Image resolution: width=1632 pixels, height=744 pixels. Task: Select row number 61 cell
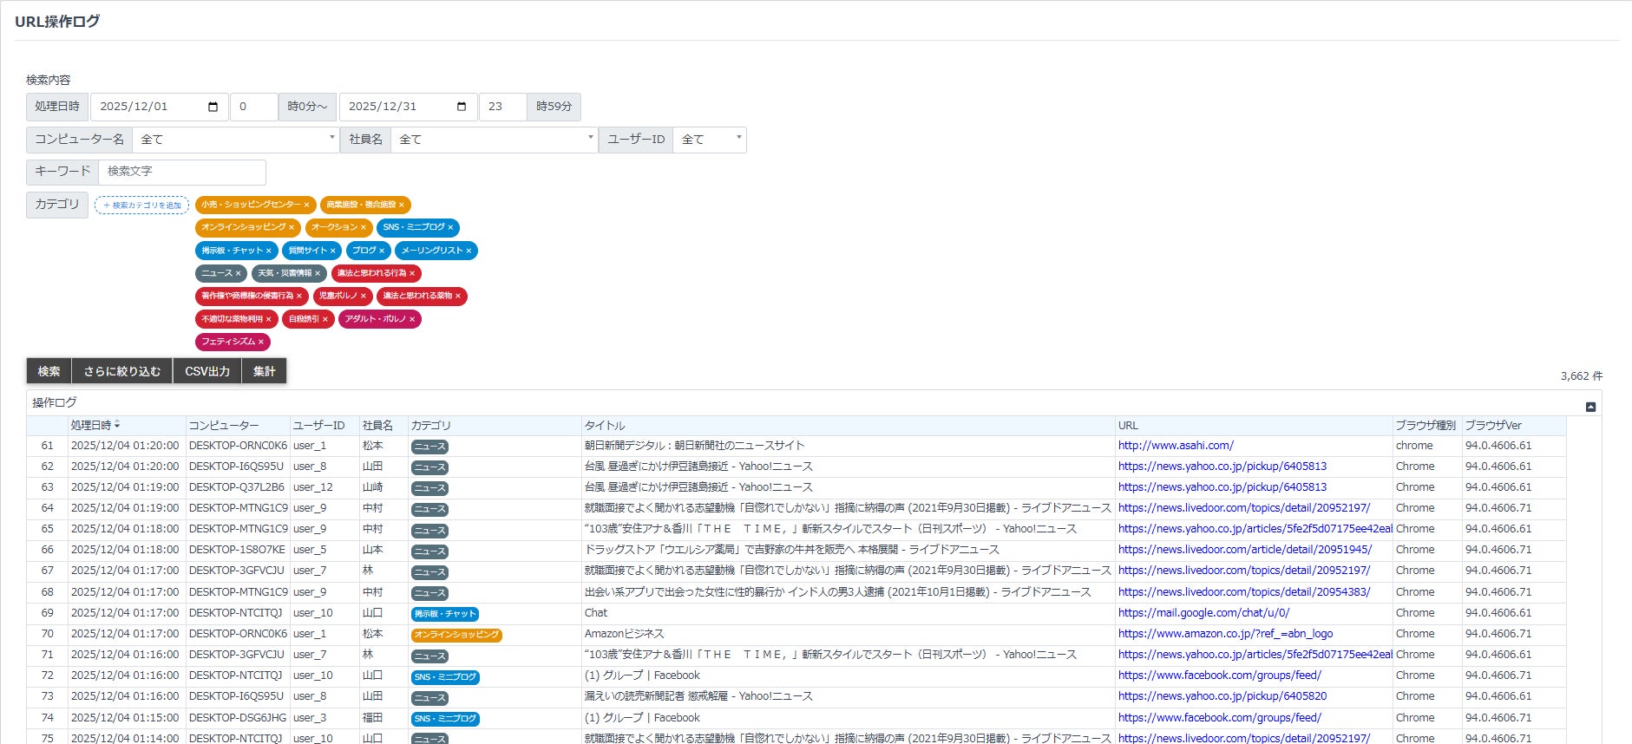pos(48,446)
